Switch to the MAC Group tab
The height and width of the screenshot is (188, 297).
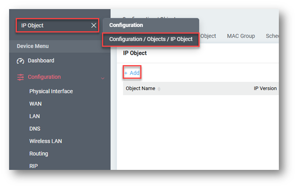coord(241,36)
